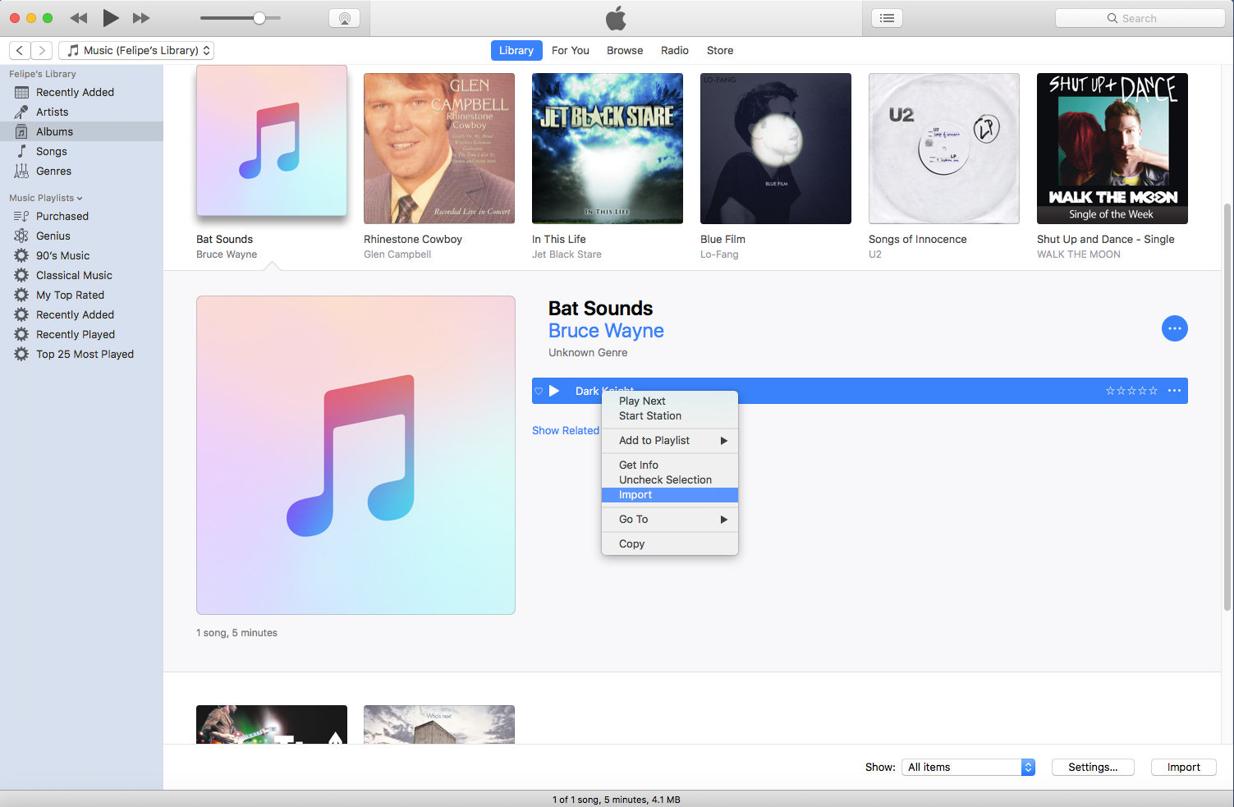Screen dimensions: 1234x807
Task: Click the AirPlay icon in the toolbar
Action: [x=344, y=17]
